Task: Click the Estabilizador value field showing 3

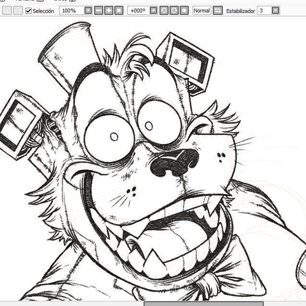Action: [x=264, y=11]
